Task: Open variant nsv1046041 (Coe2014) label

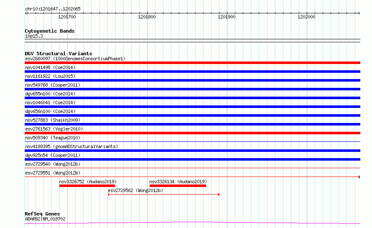Action: pyautogui.click(x=50, y=102)
